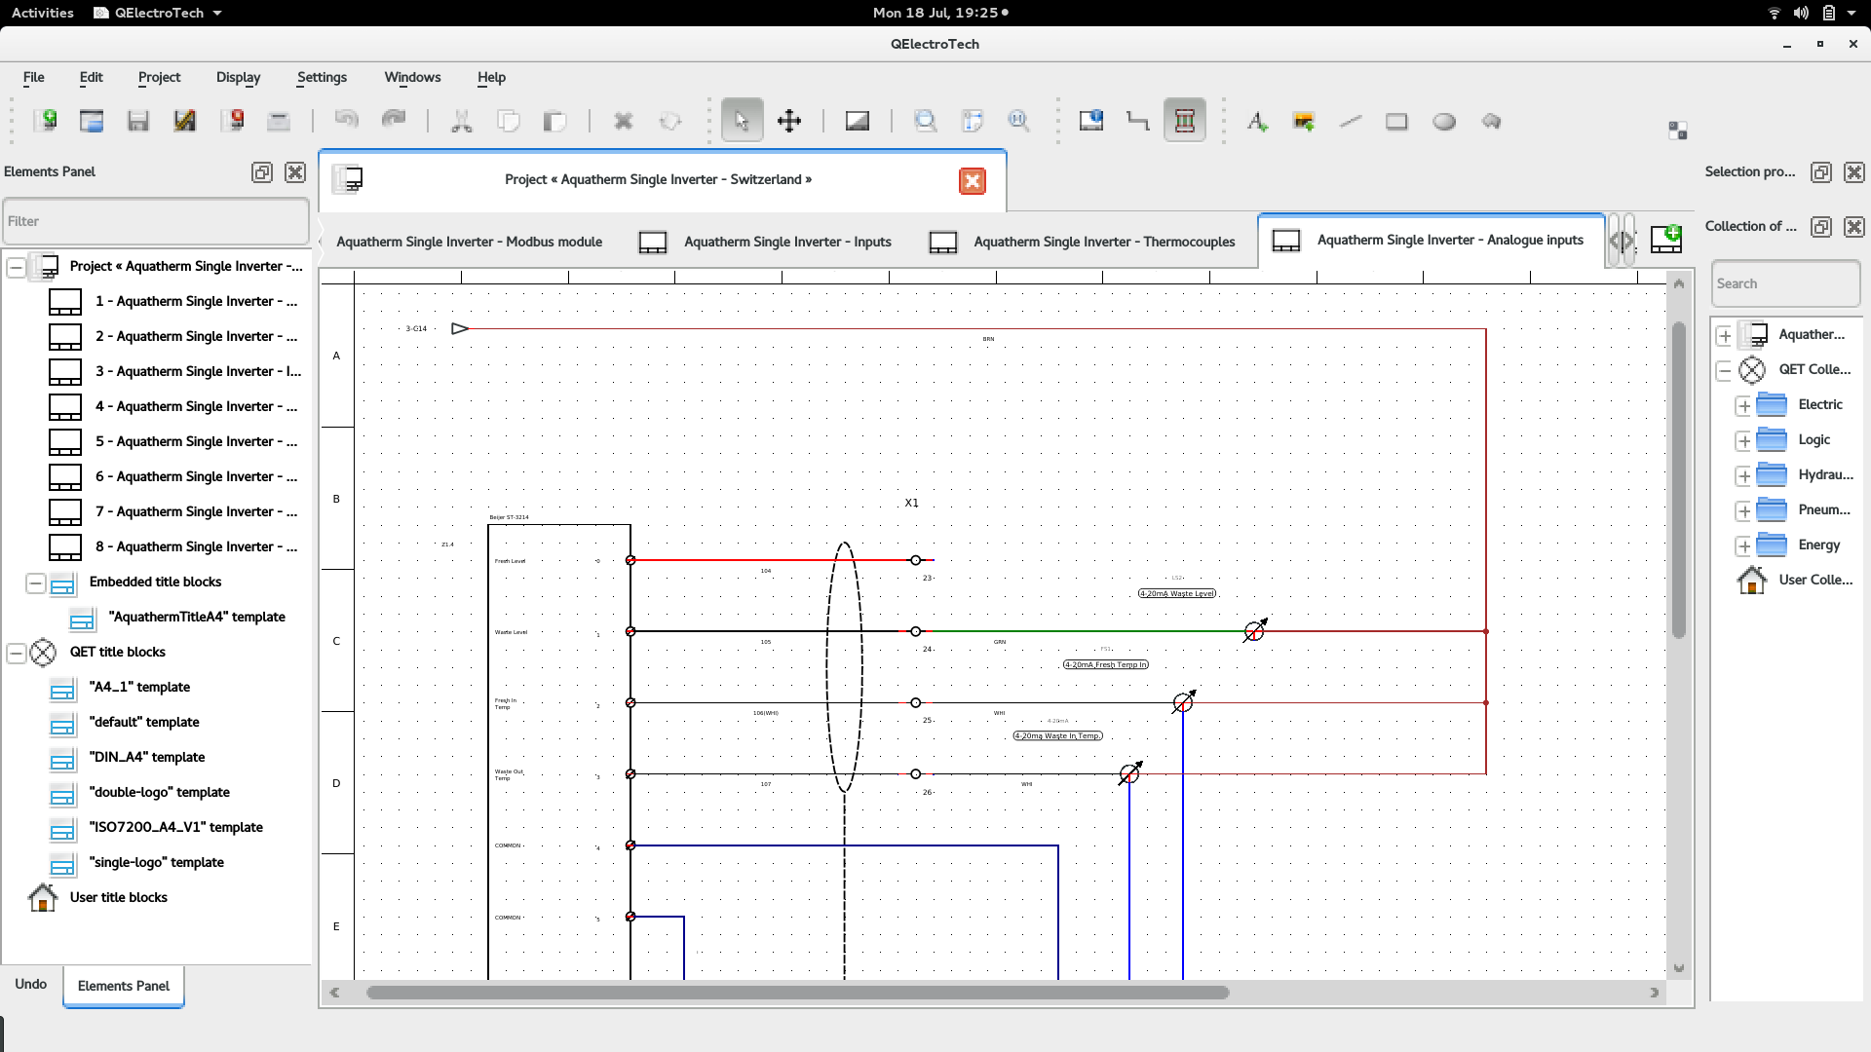The height and width of the screenshot is (1052, 1871).
Task: Collapse the QET title blocks tree
Action: point(17,653)
